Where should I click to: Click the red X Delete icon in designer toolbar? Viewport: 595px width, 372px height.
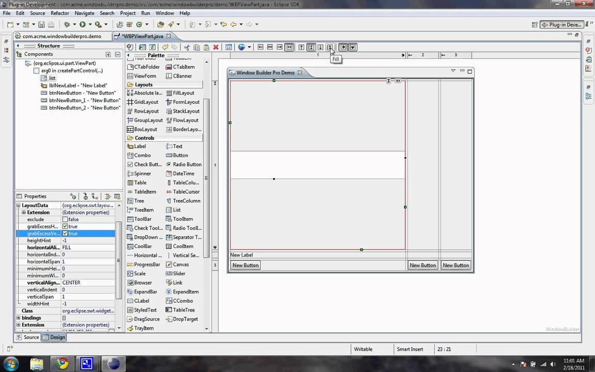[216, 47]
